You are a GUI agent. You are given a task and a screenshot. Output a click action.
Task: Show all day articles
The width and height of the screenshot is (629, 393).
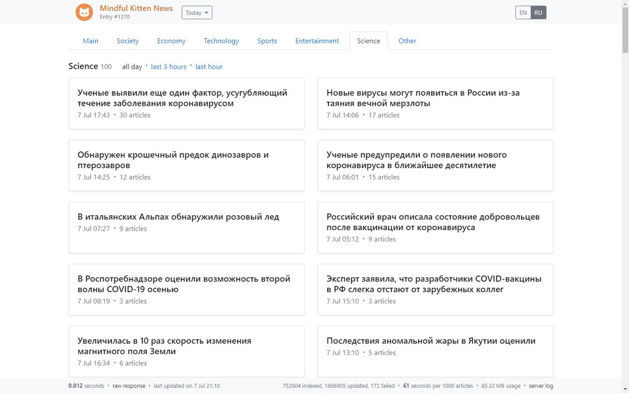[x=132, y=67]
